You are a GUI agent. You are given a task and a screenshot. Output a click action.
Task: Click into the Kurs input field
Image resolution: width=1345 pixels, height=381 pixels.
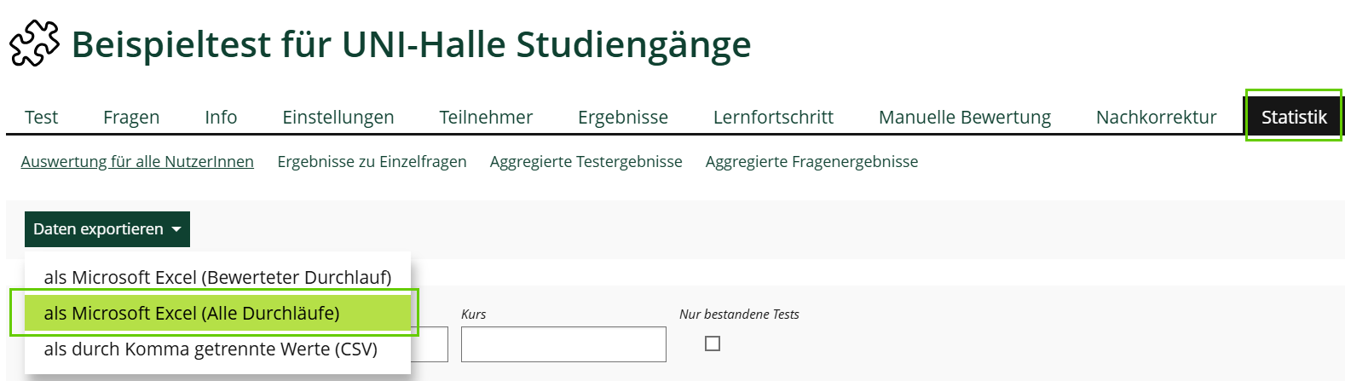click(563, 344)
